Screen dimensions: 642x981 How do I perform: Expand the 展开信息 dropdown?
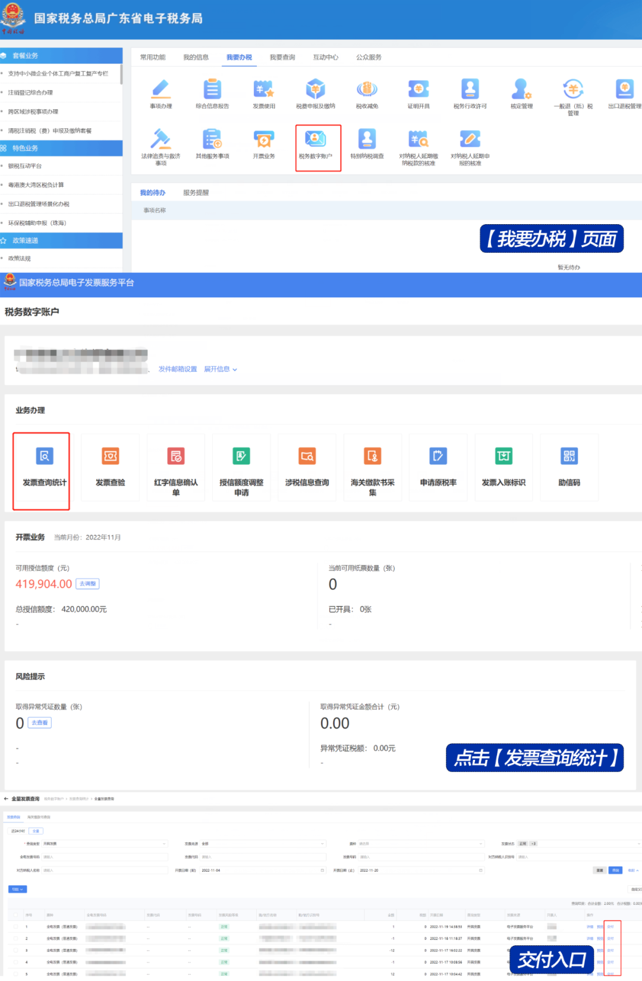[x=221, y=369]
